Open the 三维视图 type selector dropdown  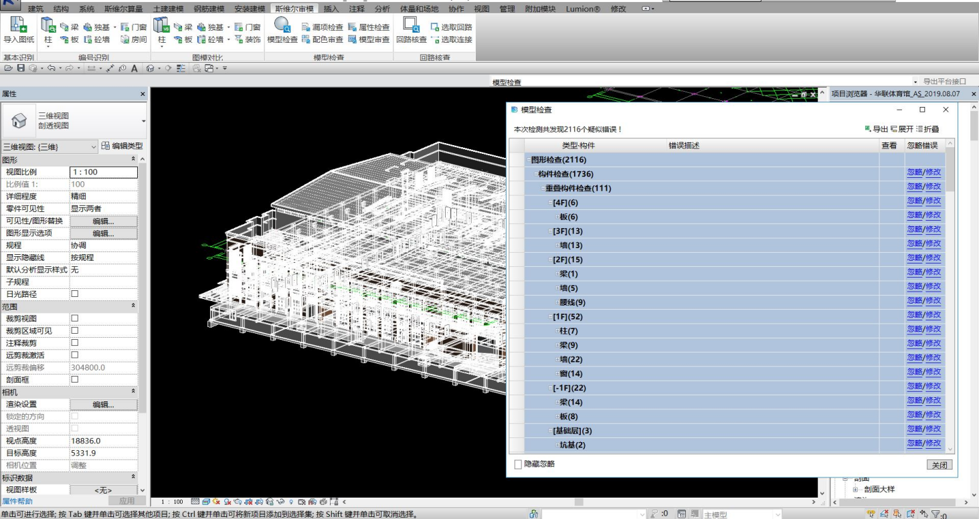(143, 121)
